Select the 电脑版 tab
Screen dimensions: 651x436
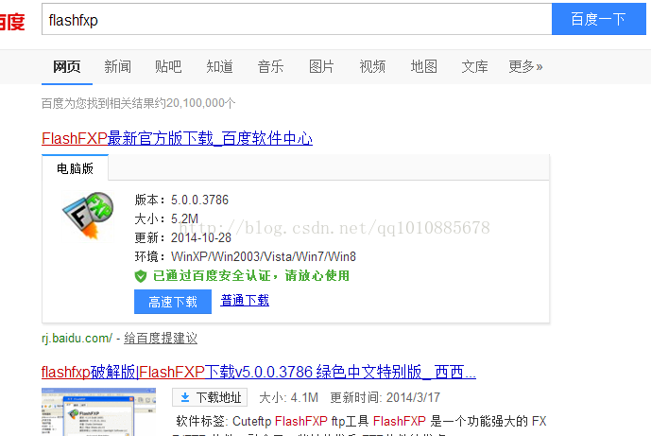tap(76, 168)
